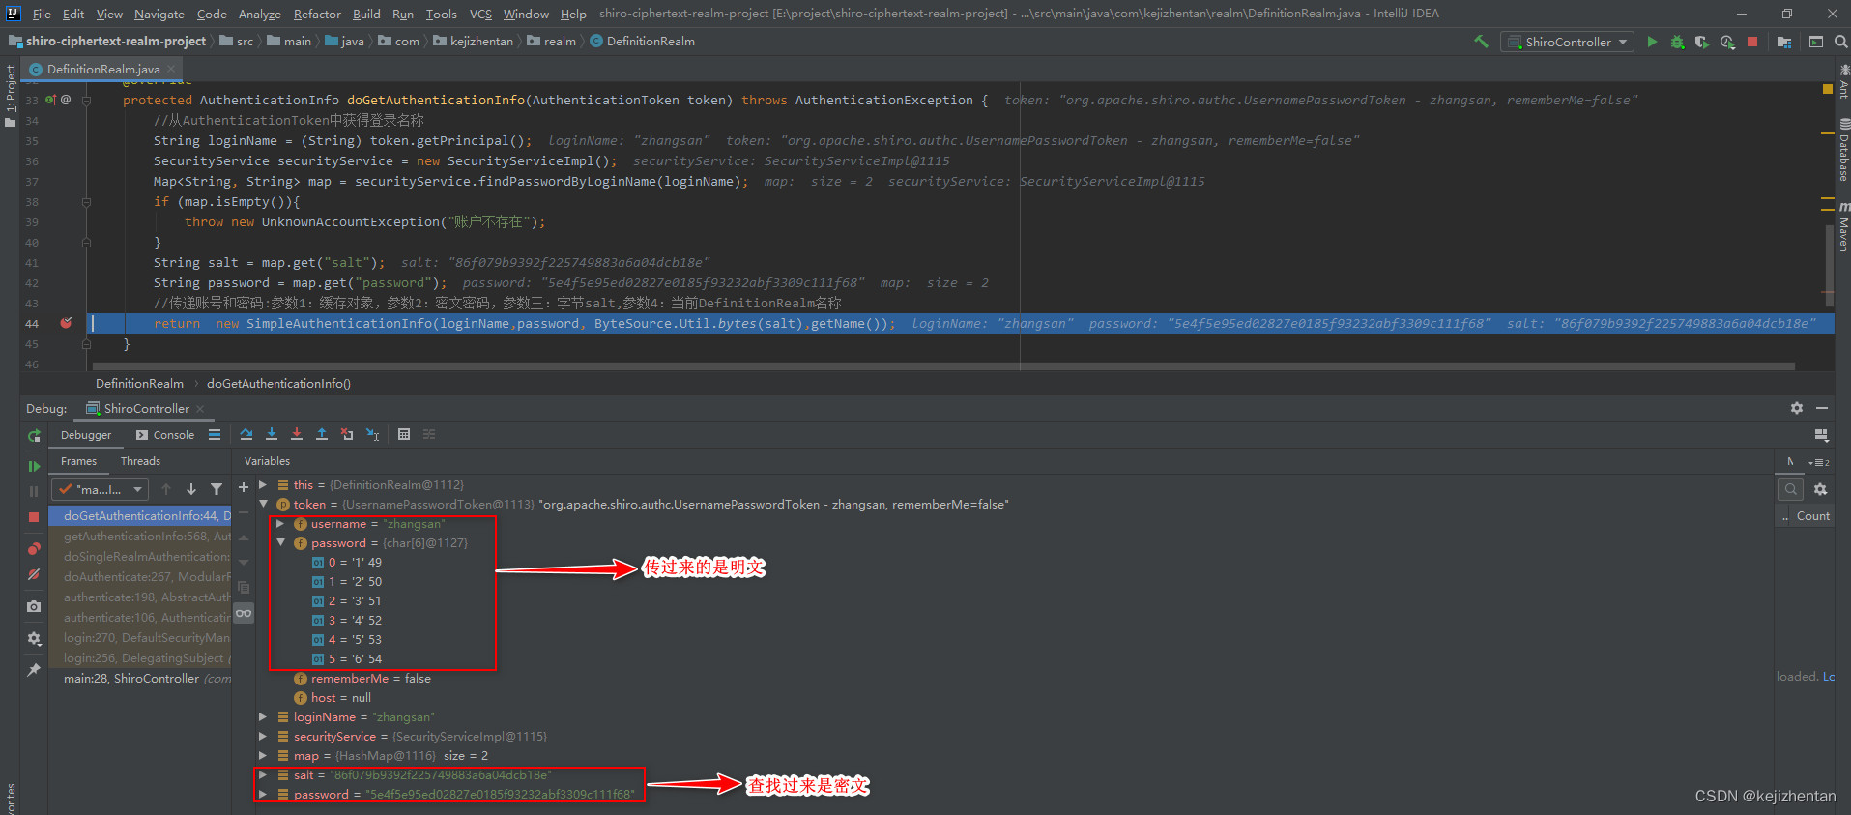Click the kejizhentan breadcrumb folder

pyautogui.click(x=474, y=42)
